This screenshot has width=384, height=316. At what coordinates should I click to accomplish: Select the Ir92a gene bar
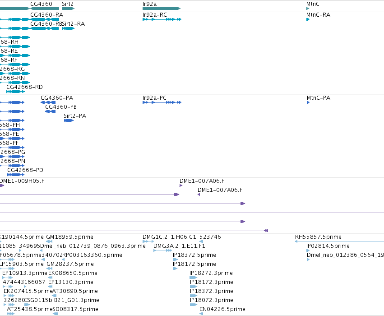[x=162, y=9]
